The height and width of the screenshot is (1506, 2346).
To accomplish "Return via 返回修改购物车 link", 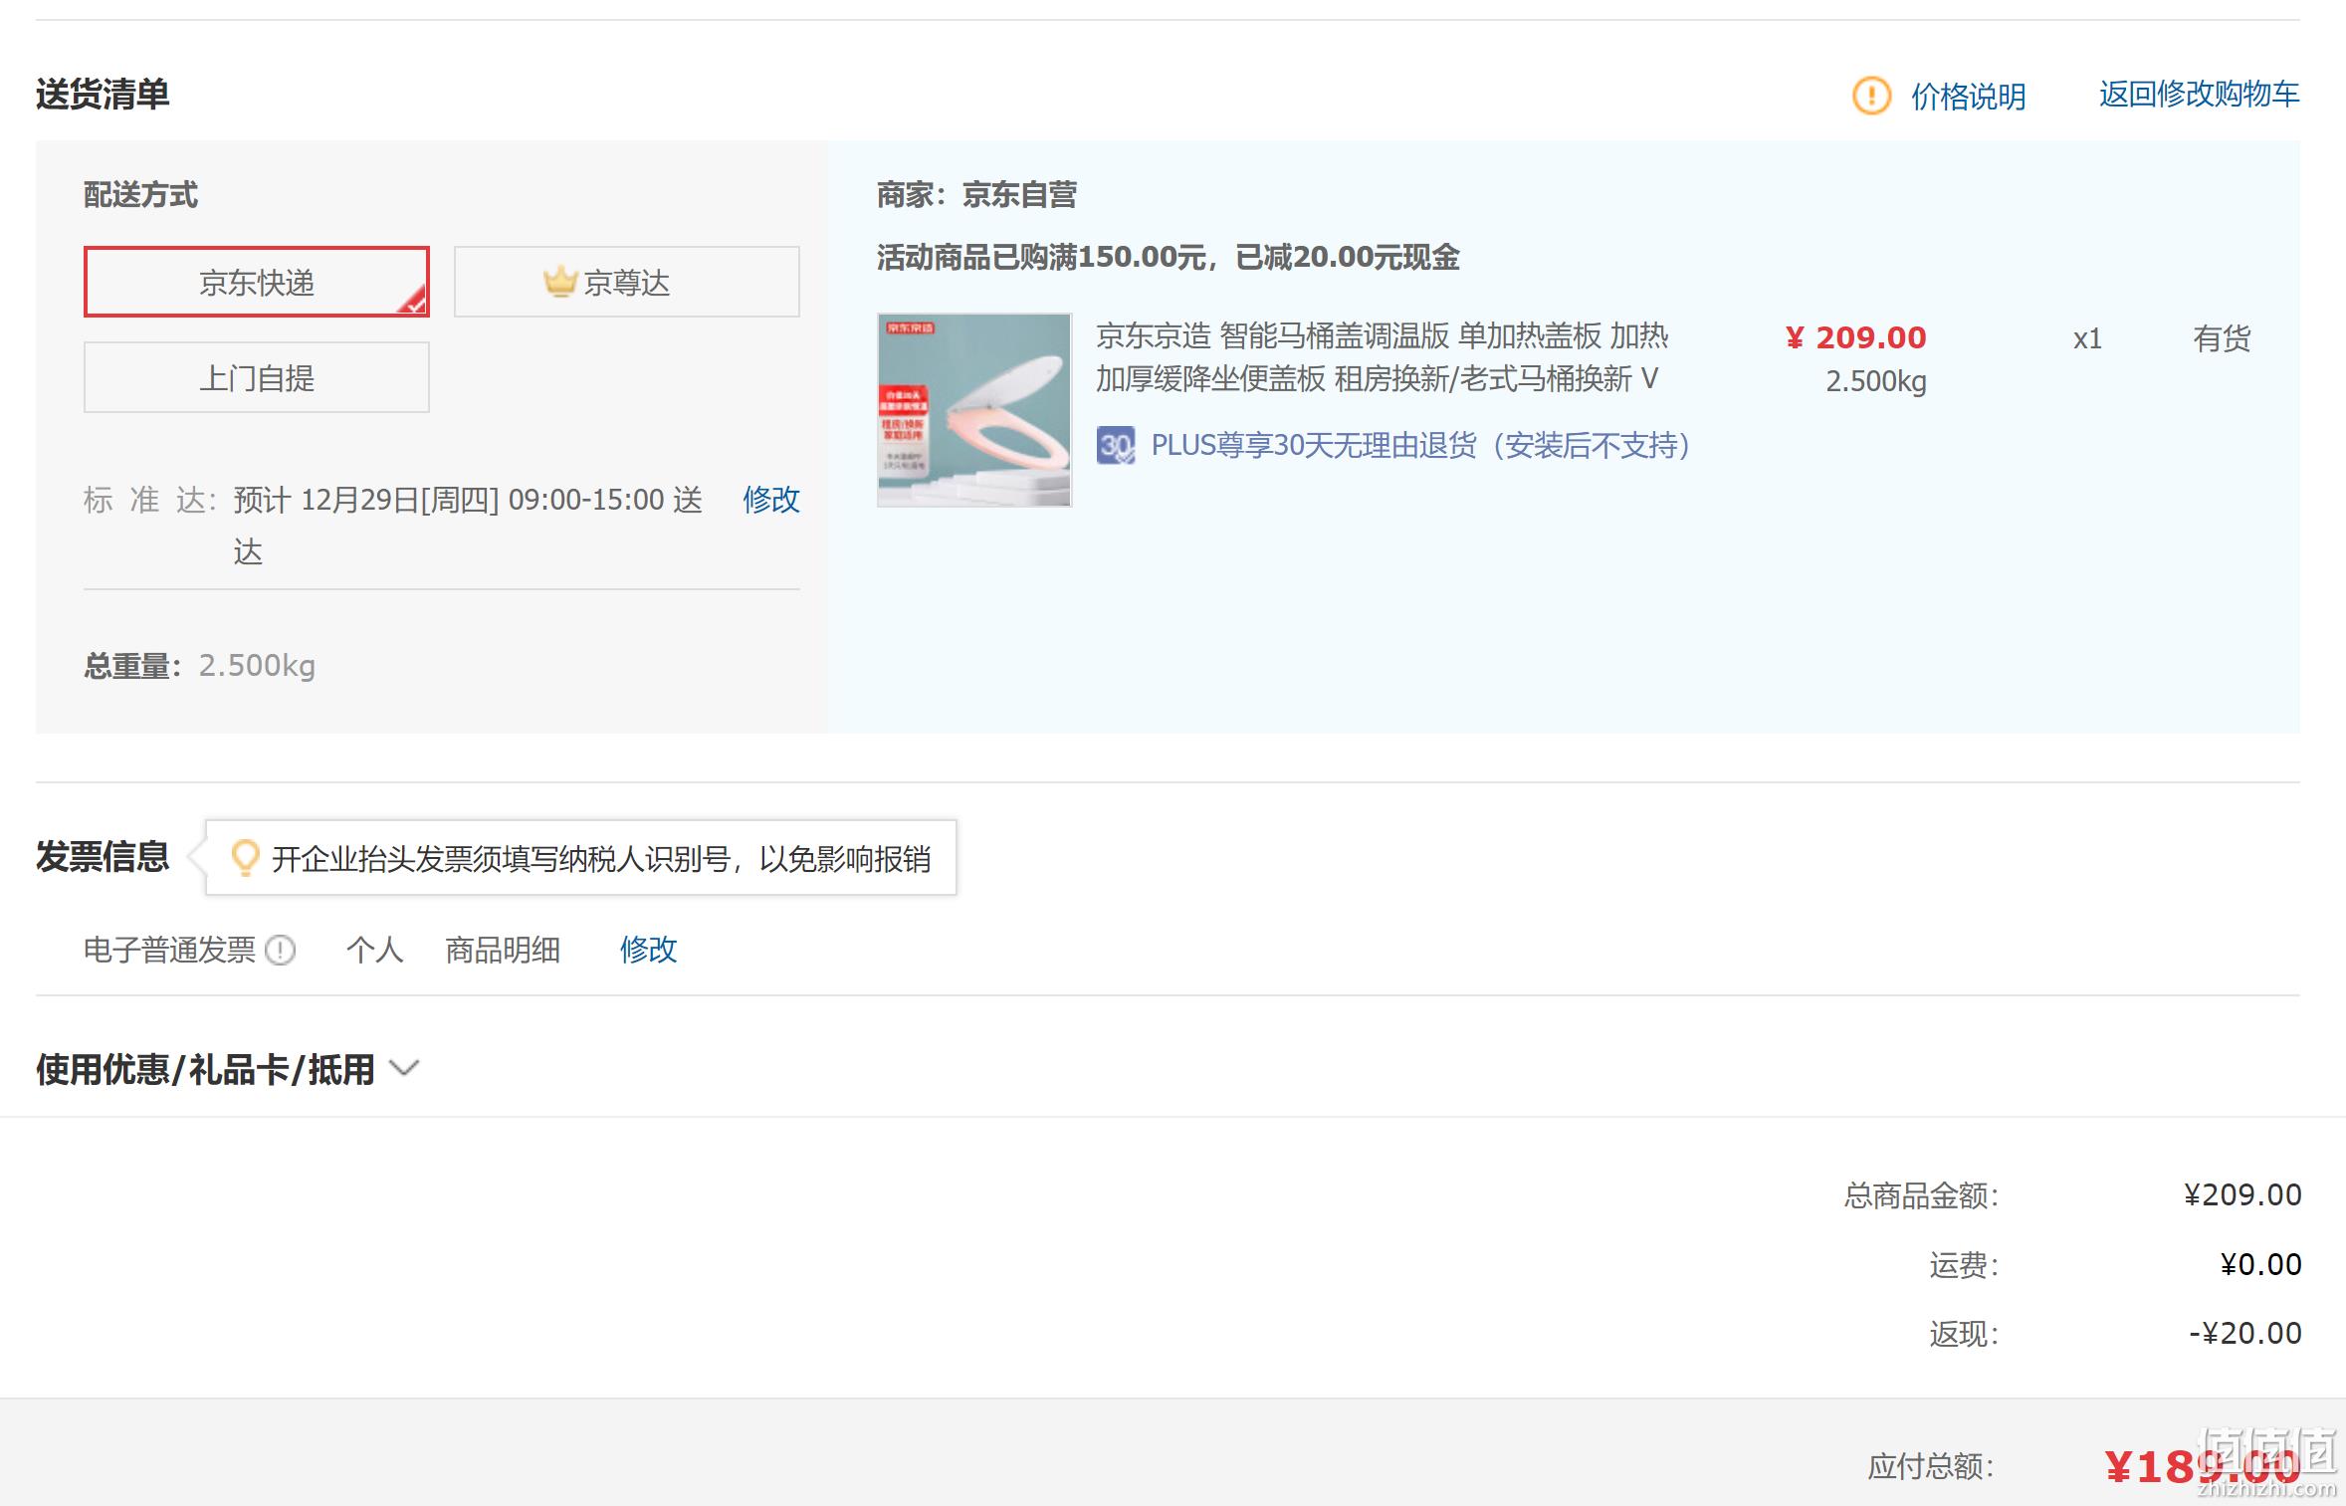I will coord(2199,95).
